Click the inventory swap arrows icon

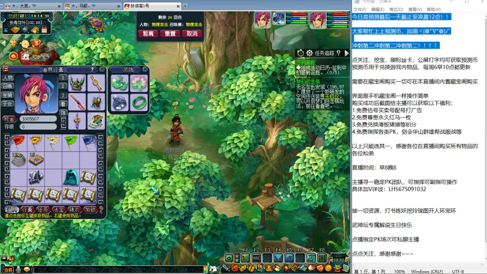pyautogui.click(x=6, y=70)
